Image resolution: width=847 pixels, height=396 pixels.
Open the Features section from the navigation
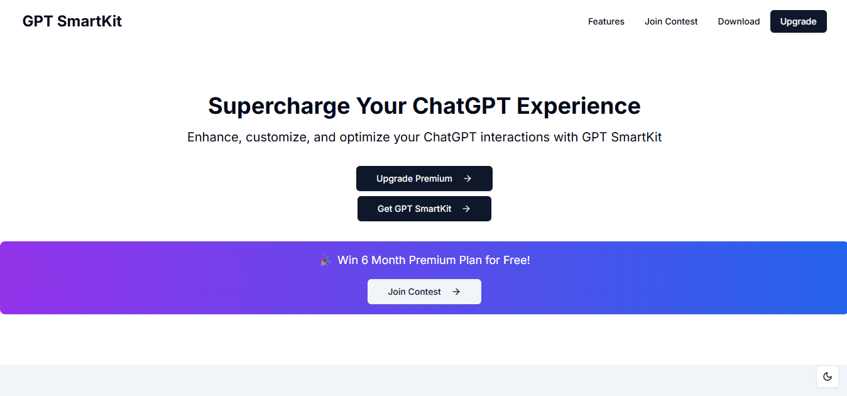click(x=606, y=21)
